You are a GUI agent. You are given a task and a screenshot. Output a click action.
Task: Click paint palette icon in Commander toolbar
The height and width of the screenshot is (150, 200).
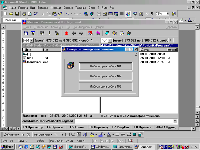114,33
